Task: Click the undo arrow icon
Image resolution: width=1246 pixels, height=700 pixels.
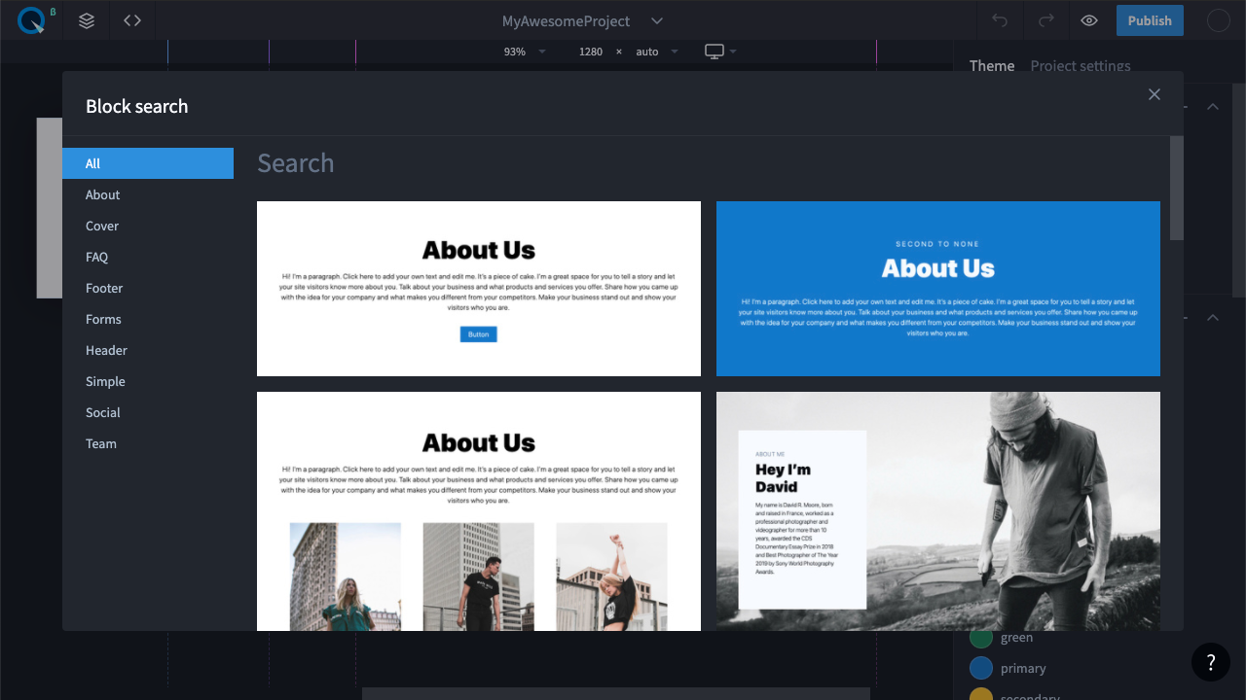Action: pyautogui.click(x=1000, y=20)
